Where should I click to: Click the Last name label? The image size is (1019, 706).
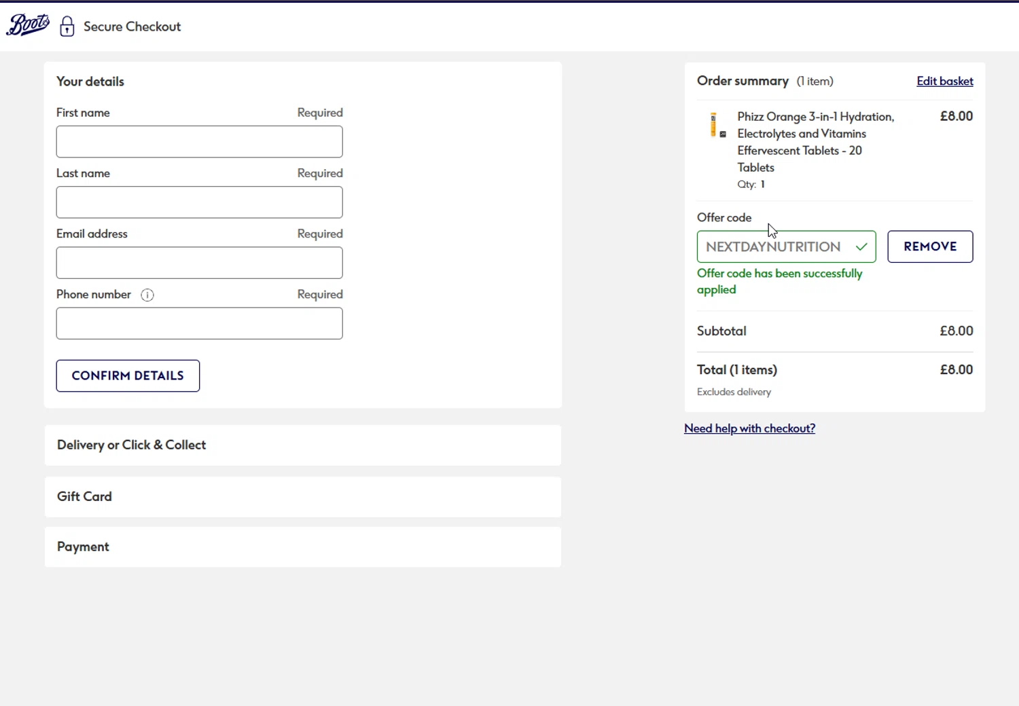83,173
